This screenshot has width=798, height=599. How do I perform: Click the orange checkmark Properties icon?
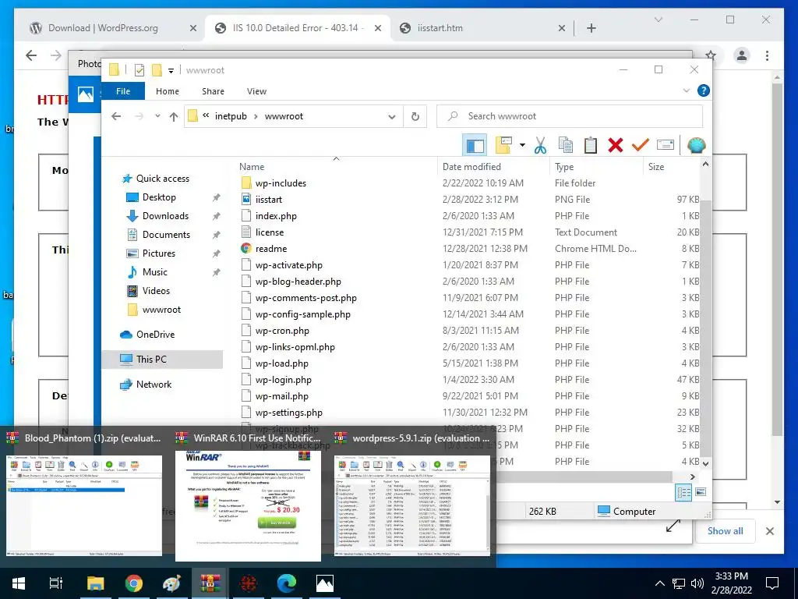point(641,145)
